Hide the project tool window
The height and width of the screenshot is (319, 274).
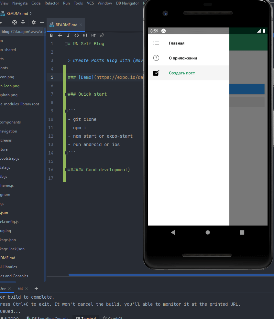click(42, 22)
